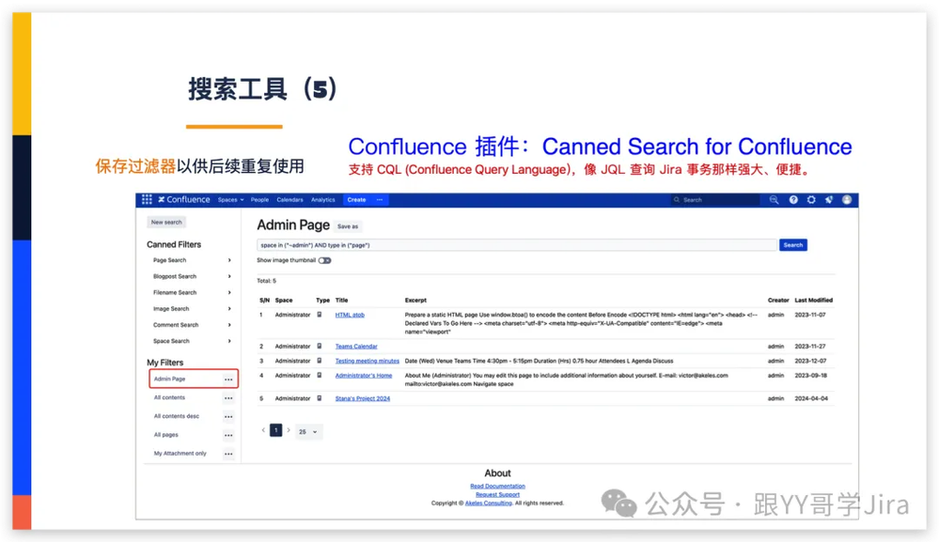Open the notifications icon in header

click(829, 200)
